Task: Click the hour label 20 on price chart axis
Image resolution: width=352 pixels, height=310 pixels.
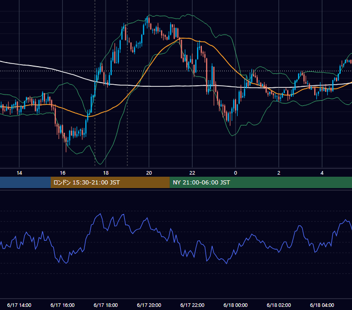Action: pyautogui.click(x=149, y=173)
